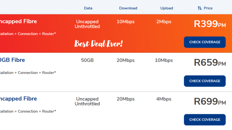Click the 4Mbps upload speed value

coord(164,99)
